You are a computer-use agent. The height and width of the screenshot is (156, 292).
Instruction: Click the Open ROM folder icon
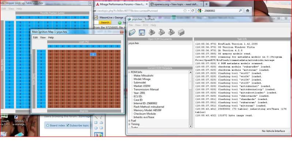(132, 33)
